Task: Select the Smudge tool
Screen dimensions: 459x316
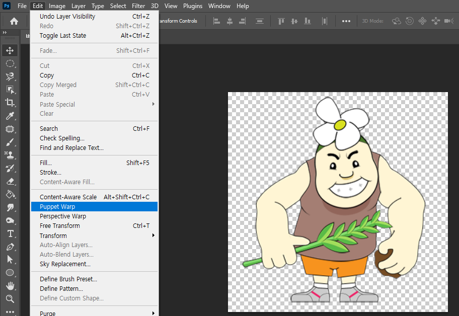Action: (x=10, y=207)
